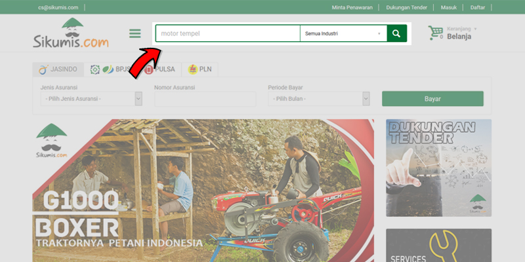Viewport: 525px width, 262px height.
Task: Click the JASINDO tab icon
Action: coord(43,69)
